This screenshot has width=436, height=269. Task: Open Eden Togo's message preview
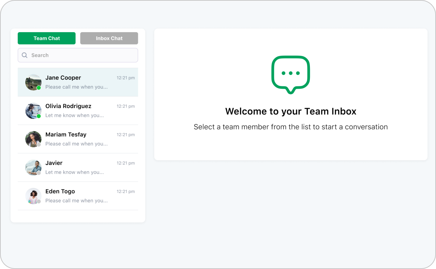76,201
